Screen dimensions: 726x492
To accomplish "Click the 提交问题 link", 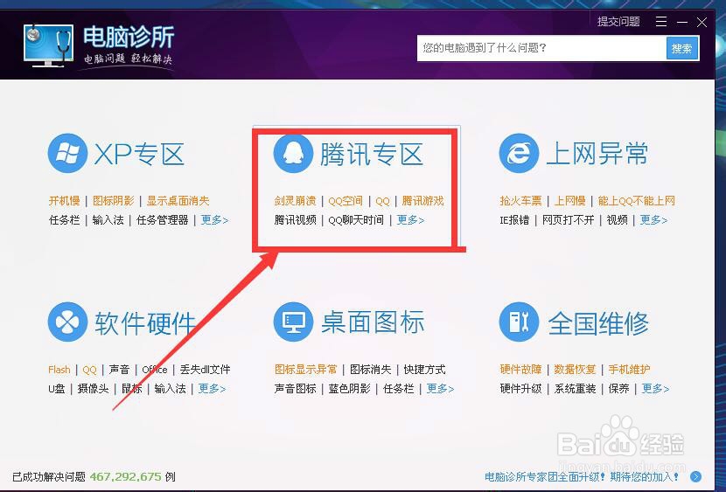I will 618,22.
